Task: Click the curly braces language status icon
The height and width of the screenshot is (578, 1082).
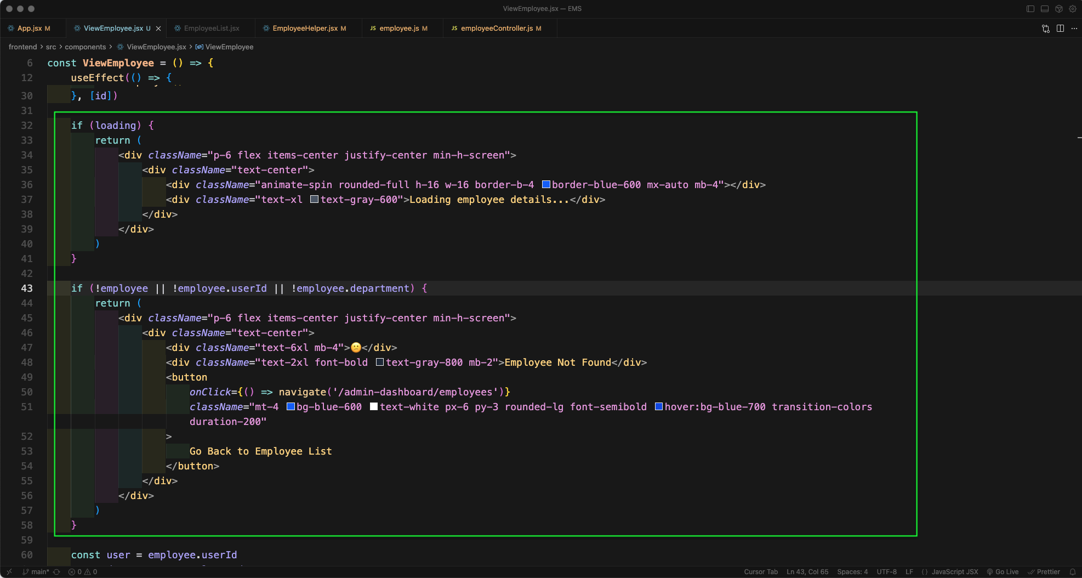Action: click(925, 572)
